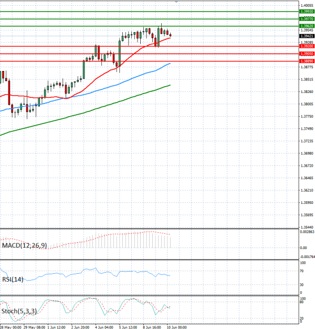
Task: Click the RSI 70 level axis label
Action: (x=301, y=271)
